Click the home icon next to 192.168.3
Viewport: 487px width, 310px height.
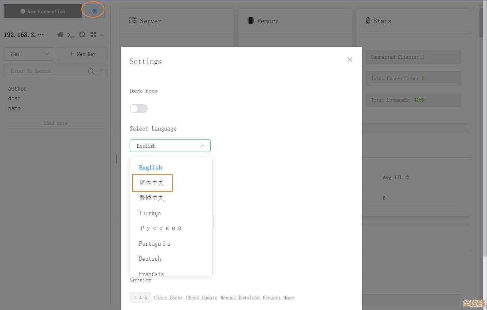(x=60, y=35)
